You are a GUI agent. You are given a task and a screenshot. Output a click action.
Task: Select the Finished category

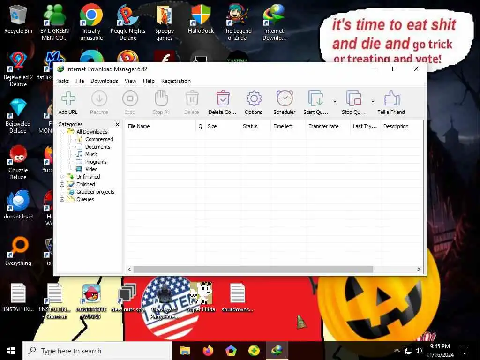pyautogui.click(x=85, y=184)
